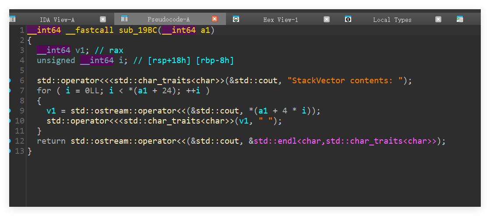Click &std::cout on line 6
The width and height of the screenshot is (490, 216).
(253, 81)
